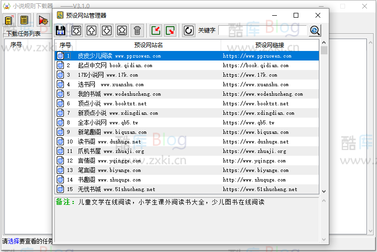Select row 顶点小说 www.booktxt.net
Screen dimensions: 377x252
point(186,103)
